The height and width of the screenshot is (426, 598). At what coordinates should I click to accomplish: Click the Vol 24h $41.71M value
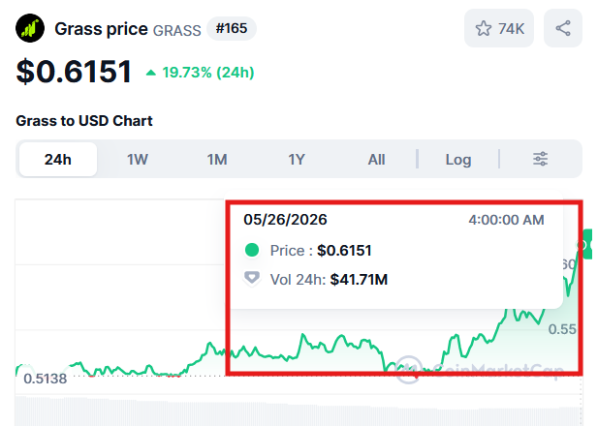[x=359, y=280]
